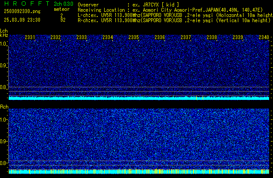Screen dimensions: 273x178
Task: Click the HROFFT title text
Action: (x=27, y=3)
